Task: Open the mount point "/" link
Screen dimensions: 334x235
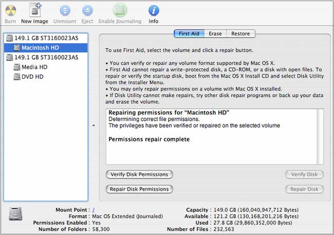Action: point(94,210)
